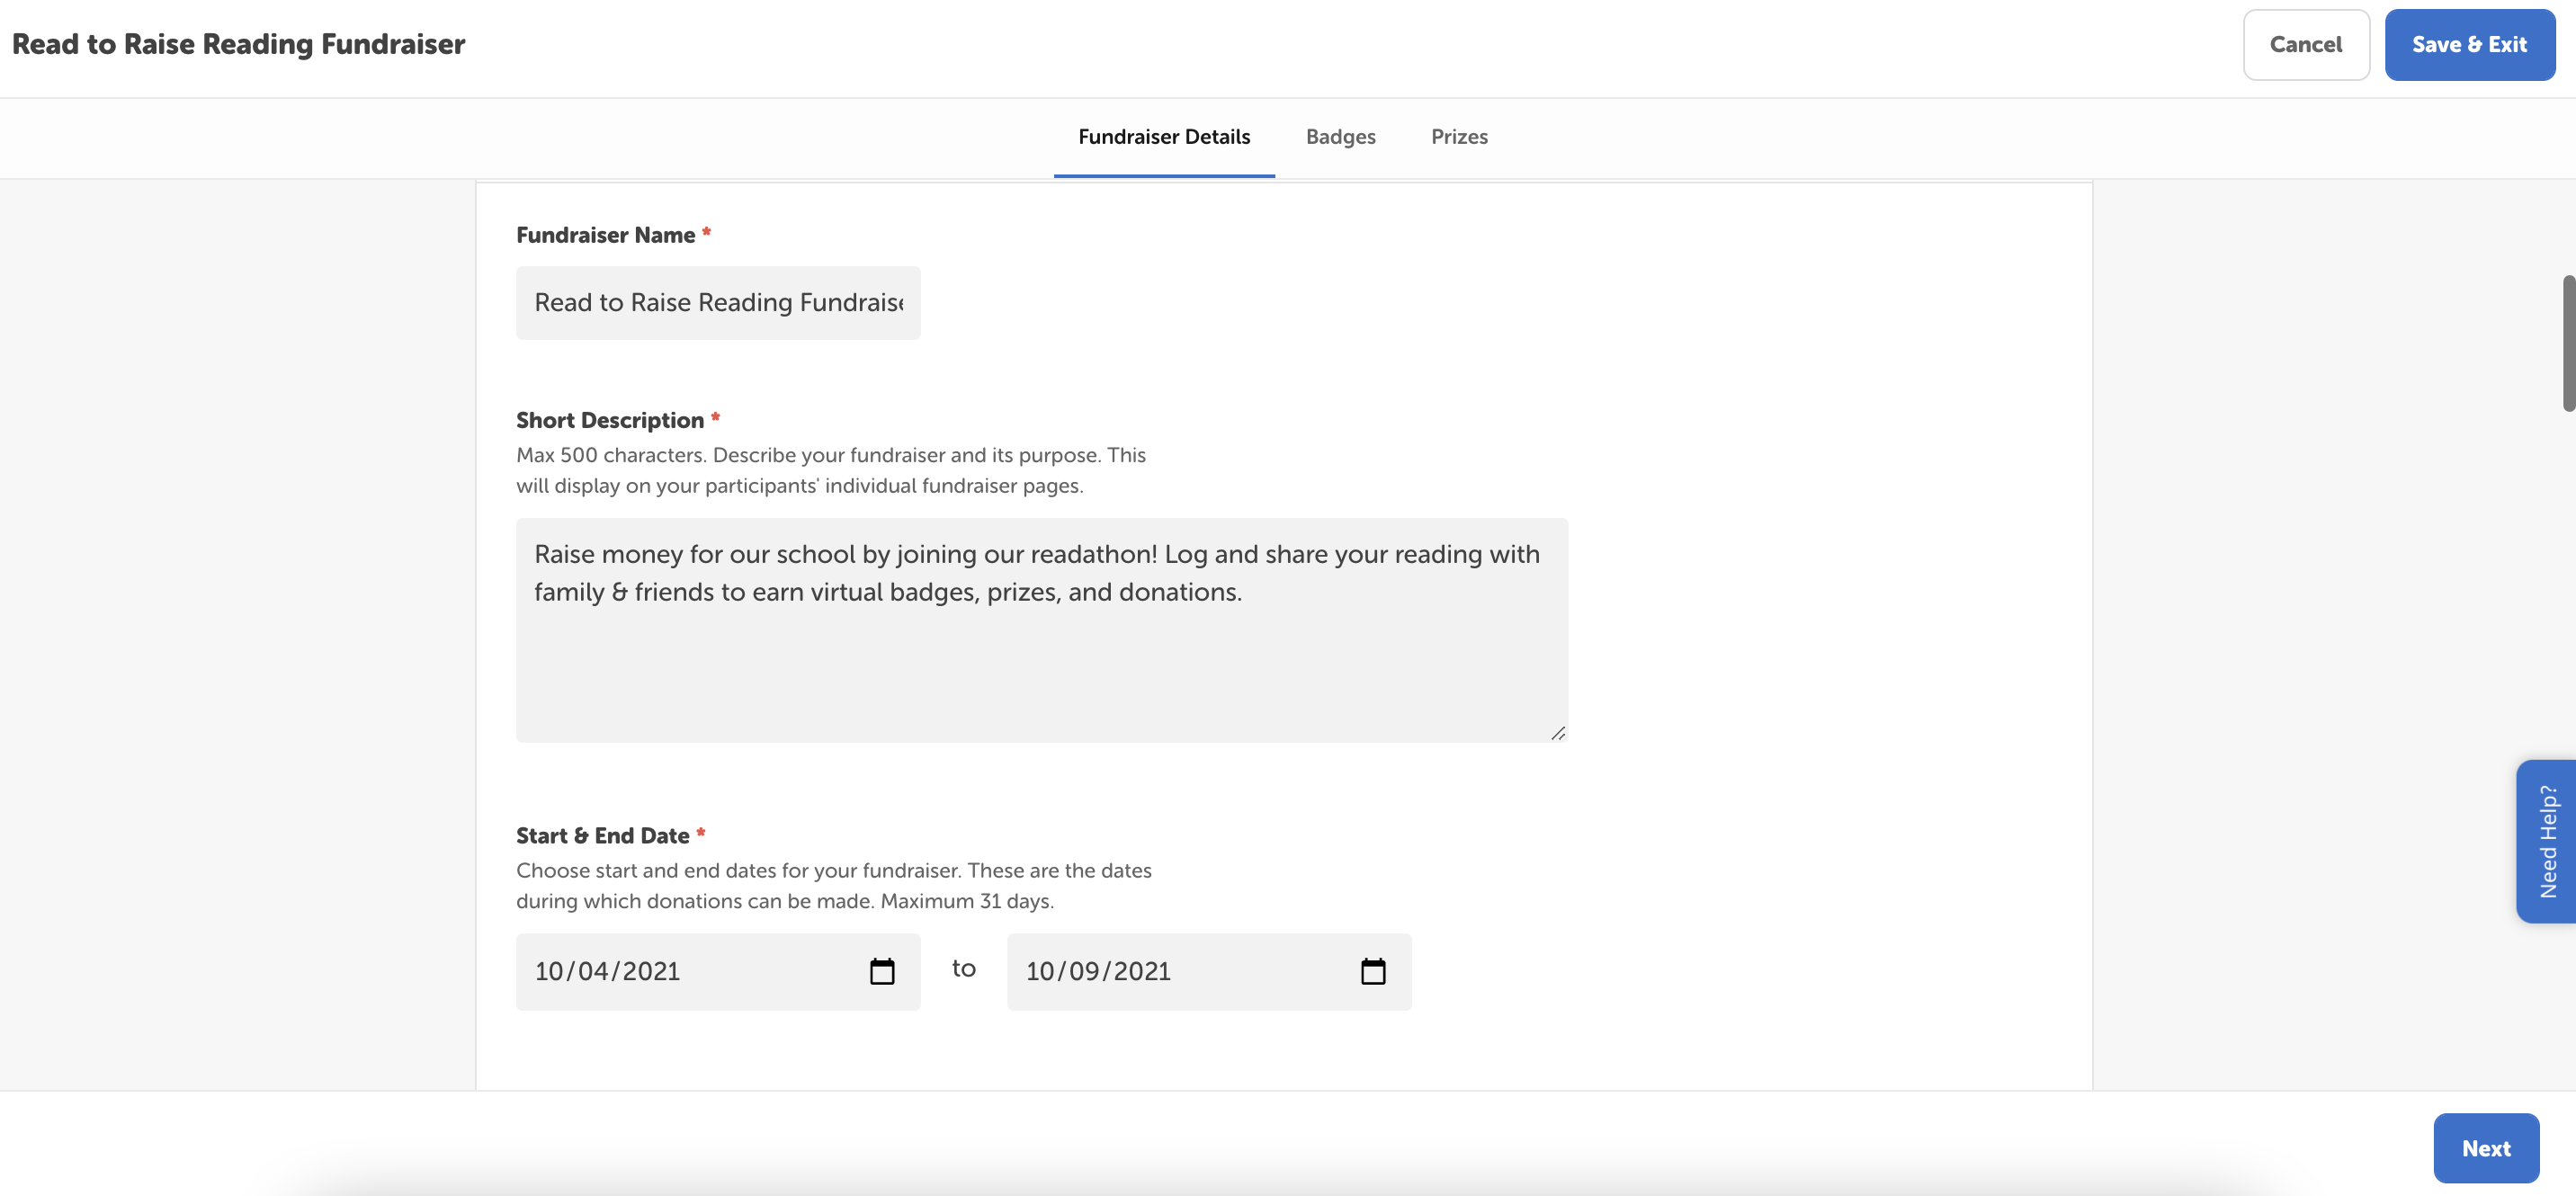
Task: Select the Fundraiser Details tab
Action: pos(1163,137)
